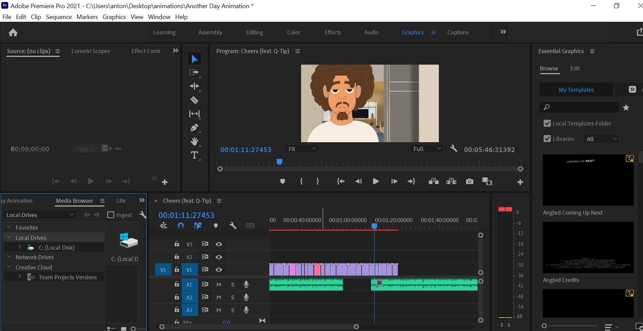Click Essential Graphics search field

(x=579, y=107)
